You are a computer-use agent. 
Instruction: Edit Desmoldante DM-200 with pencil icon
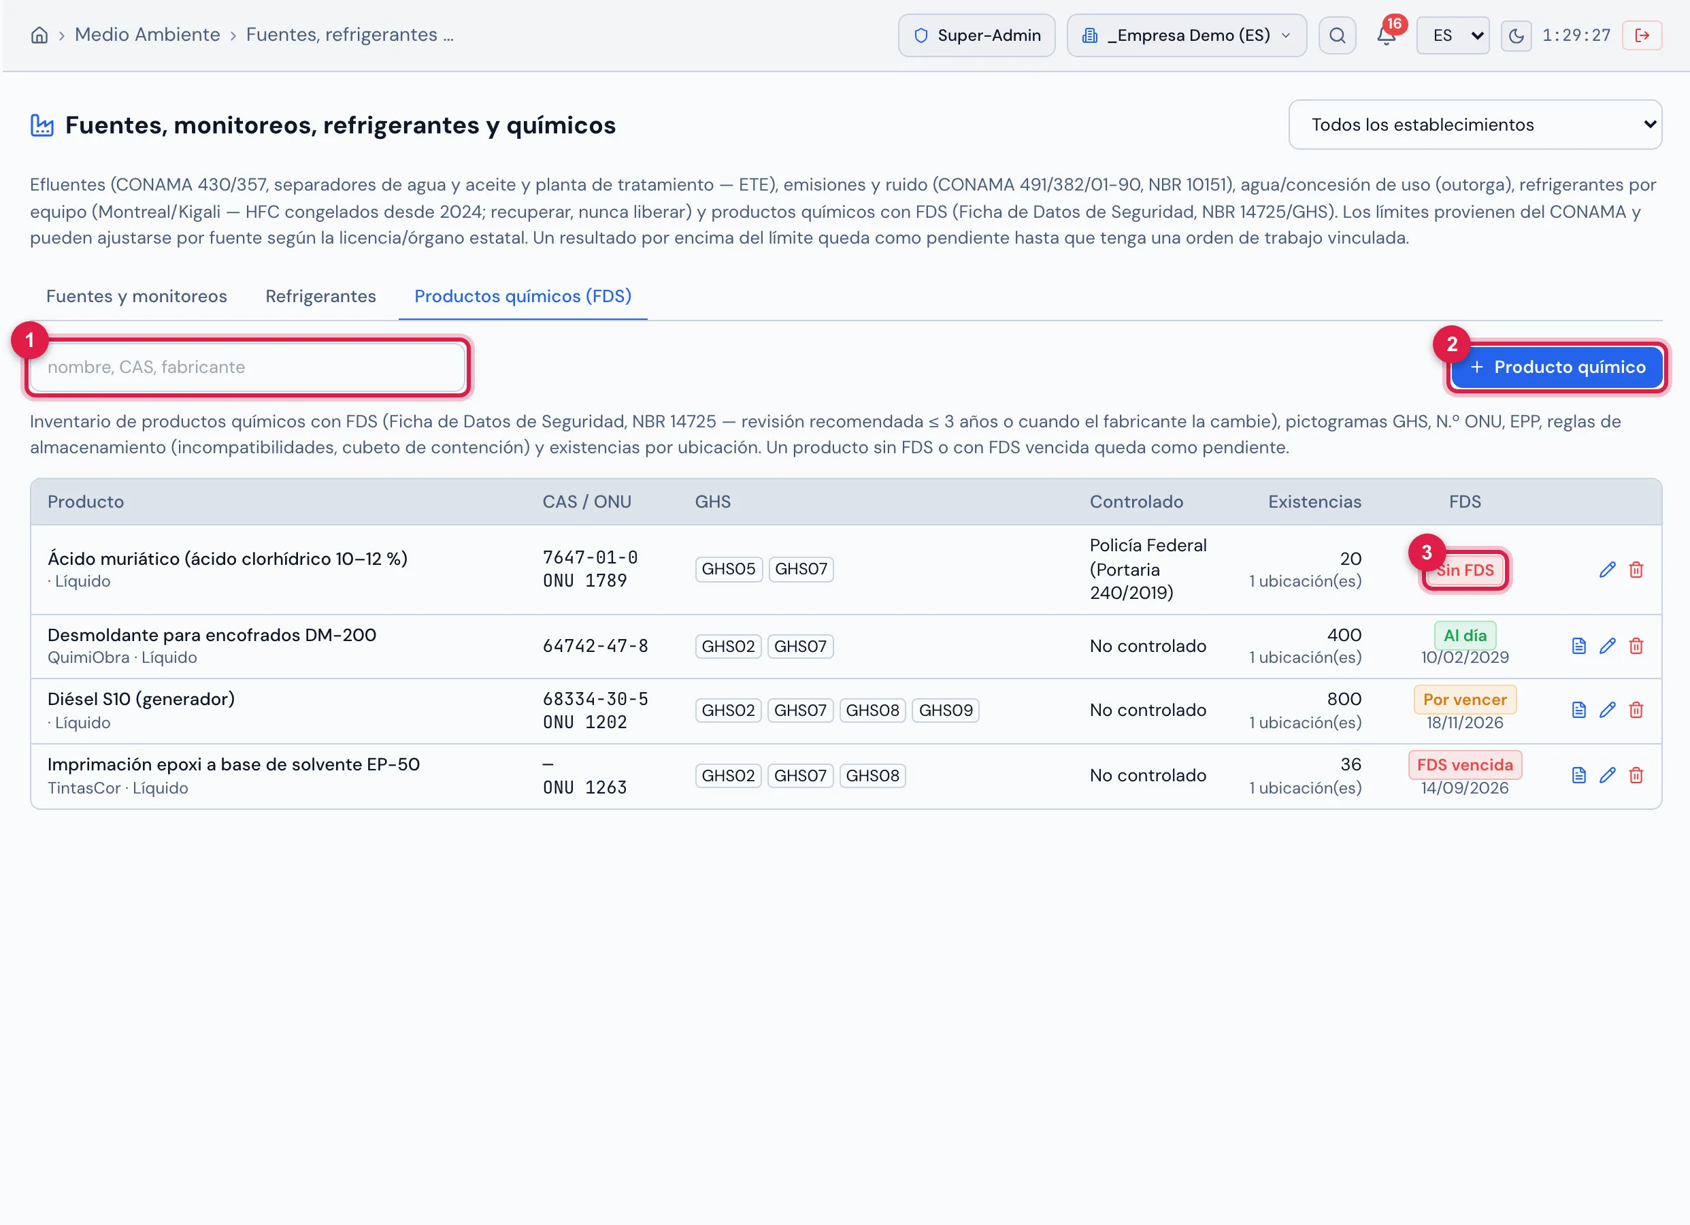(x=1607, y=646)
